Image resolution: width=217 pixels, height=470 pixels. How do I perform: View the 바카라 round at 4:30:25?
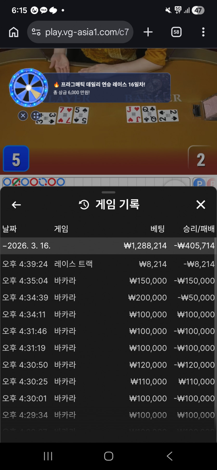[x=108, y=381]
